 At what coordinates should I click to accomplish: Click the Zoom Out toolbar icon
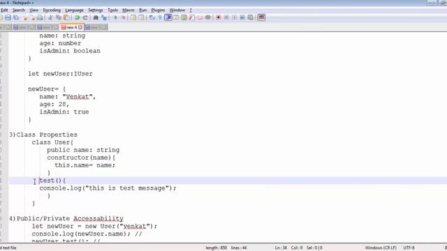point(124,17)
